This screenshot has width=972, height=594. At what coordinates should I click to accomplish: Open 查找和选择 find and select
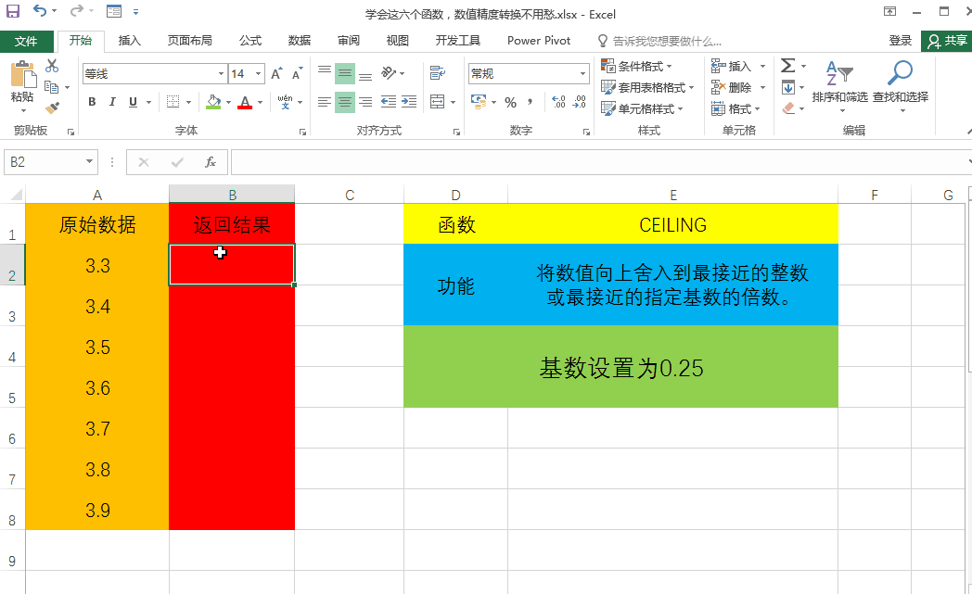coord(901,86)
